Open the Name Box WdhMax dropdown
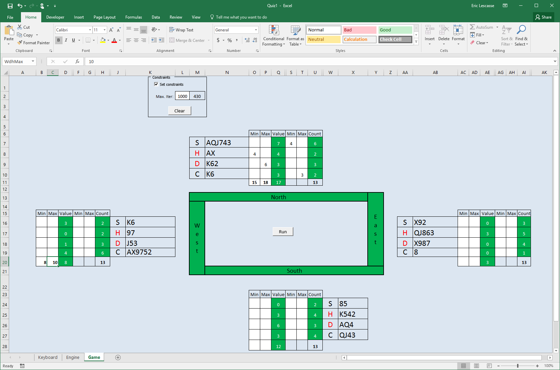The image size is (560, 370). (x=33, y=61)
